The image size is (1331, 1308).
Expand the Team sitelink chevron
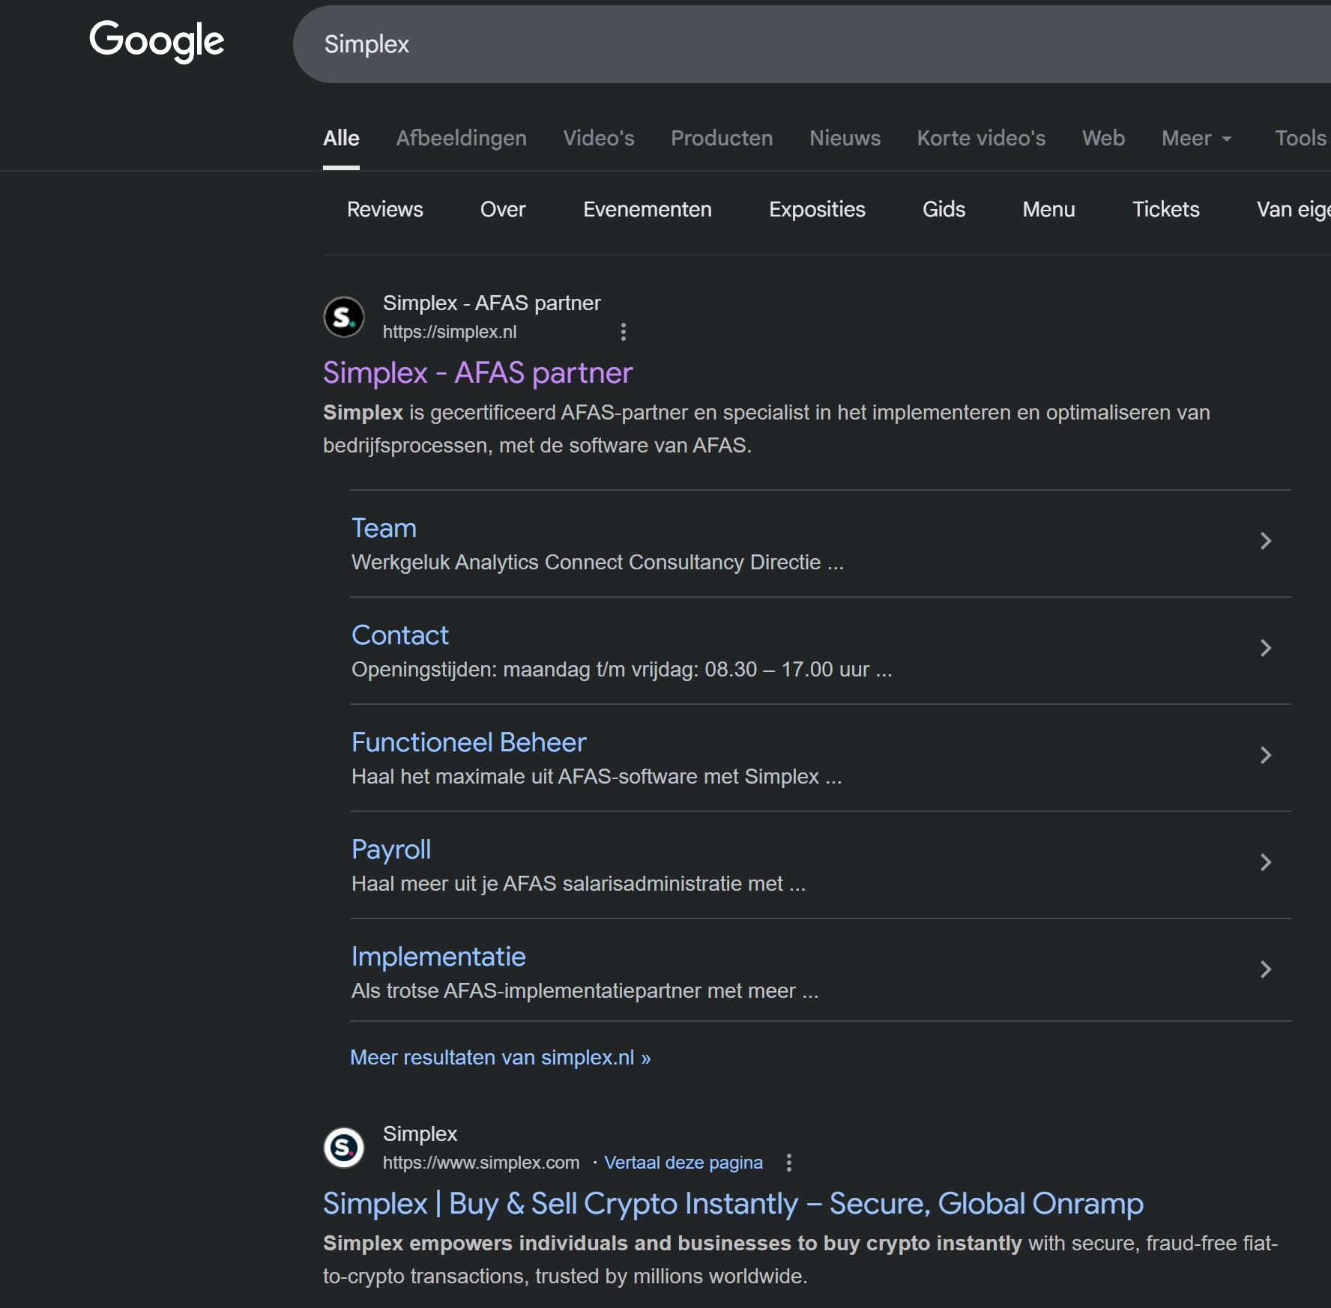pyautogui.click(x=1265, y=541)
